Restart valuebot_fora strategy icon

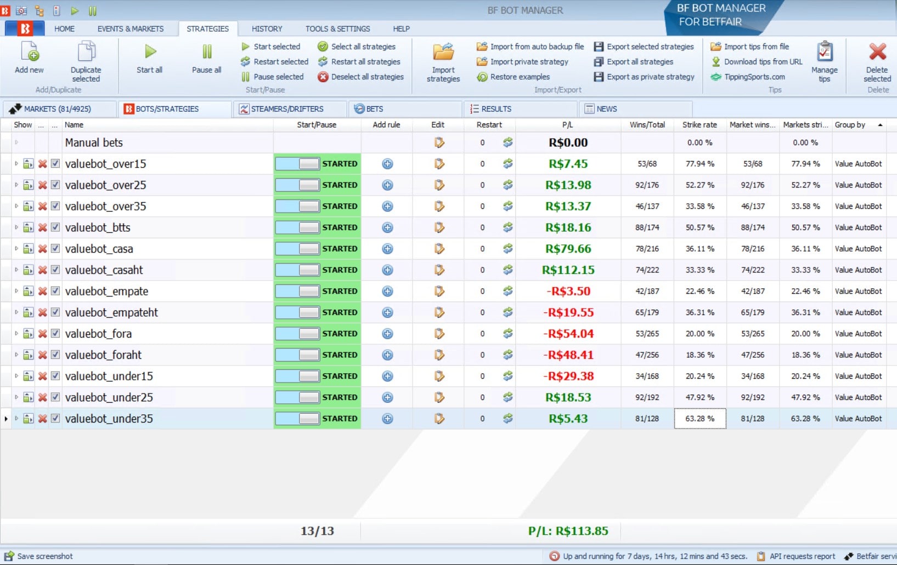(x=508, y=334)
